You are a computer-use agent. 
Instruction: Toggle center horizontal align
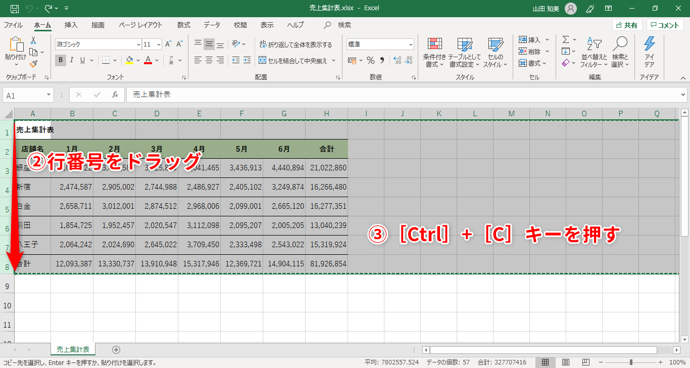coord(209,60)
